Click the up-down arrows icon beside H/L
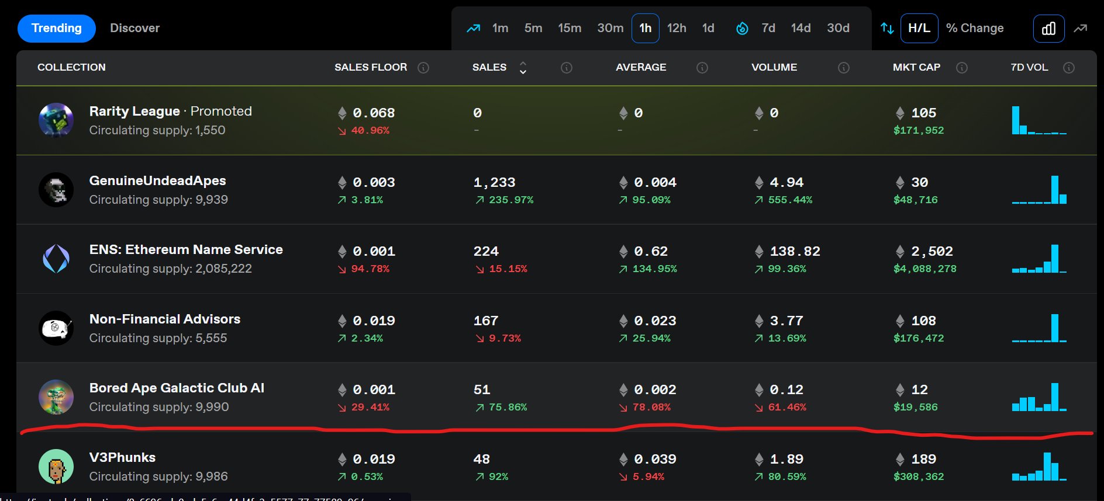This screenshot has height=501, width=1104. pyautogui.click(x=887, y=28)
